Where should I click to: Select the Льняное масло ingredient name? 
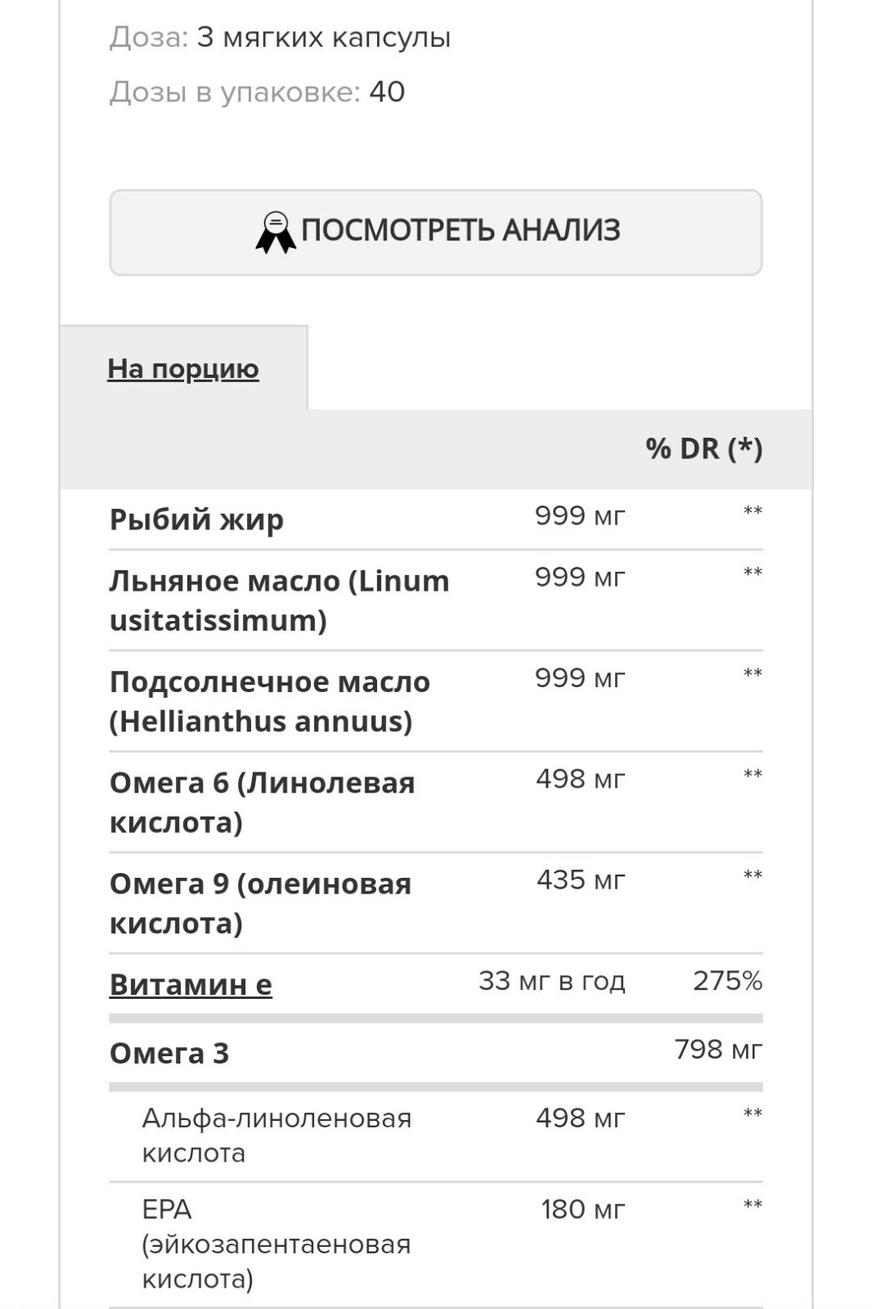coord(280,601)
